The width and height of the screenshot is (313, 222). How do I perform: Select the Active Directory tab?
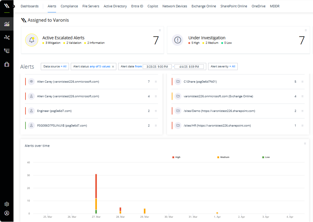[x=115, y=6]
